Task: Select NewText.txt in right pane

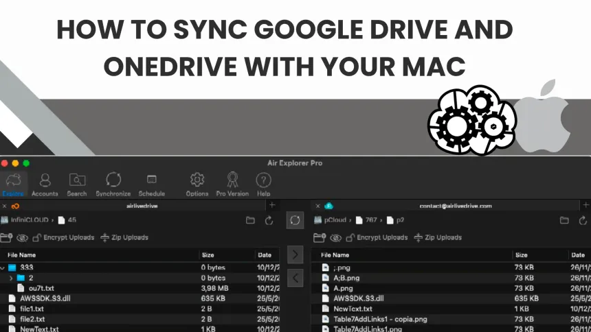Action: (451, 309)
